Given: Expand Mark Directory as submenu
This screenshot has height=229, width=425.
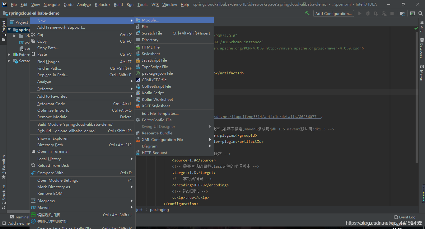Looking at the screenshot, I should click(82, 187).
